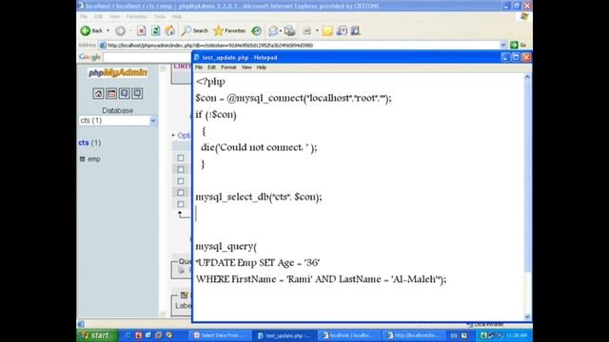This screenshot has width=609, height=342.
Task: Click Notepad scrollbar down arrow
Action: tap(527, 316)
